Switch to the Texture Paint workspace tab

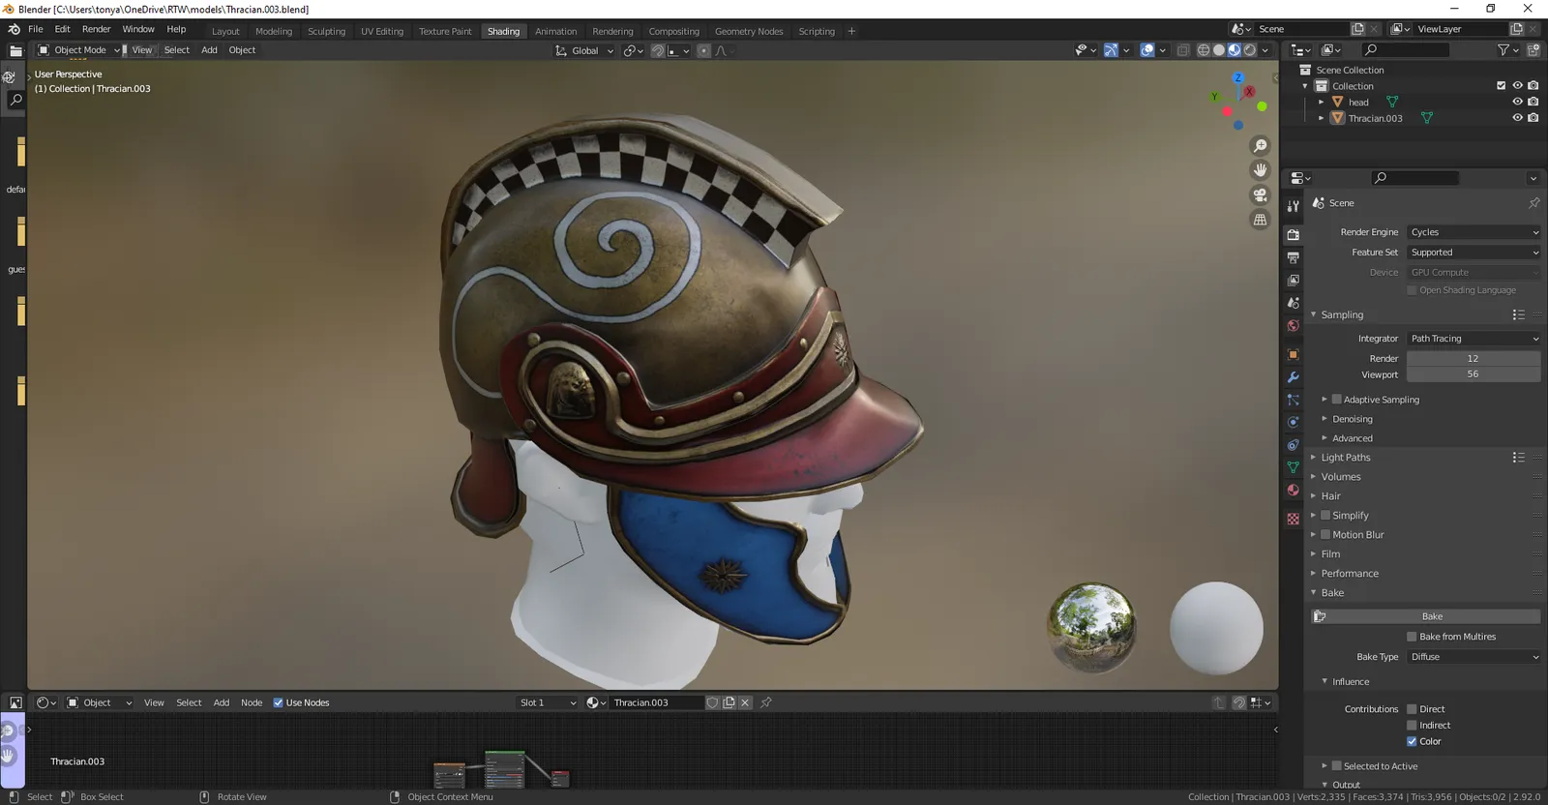pos(445,31)
